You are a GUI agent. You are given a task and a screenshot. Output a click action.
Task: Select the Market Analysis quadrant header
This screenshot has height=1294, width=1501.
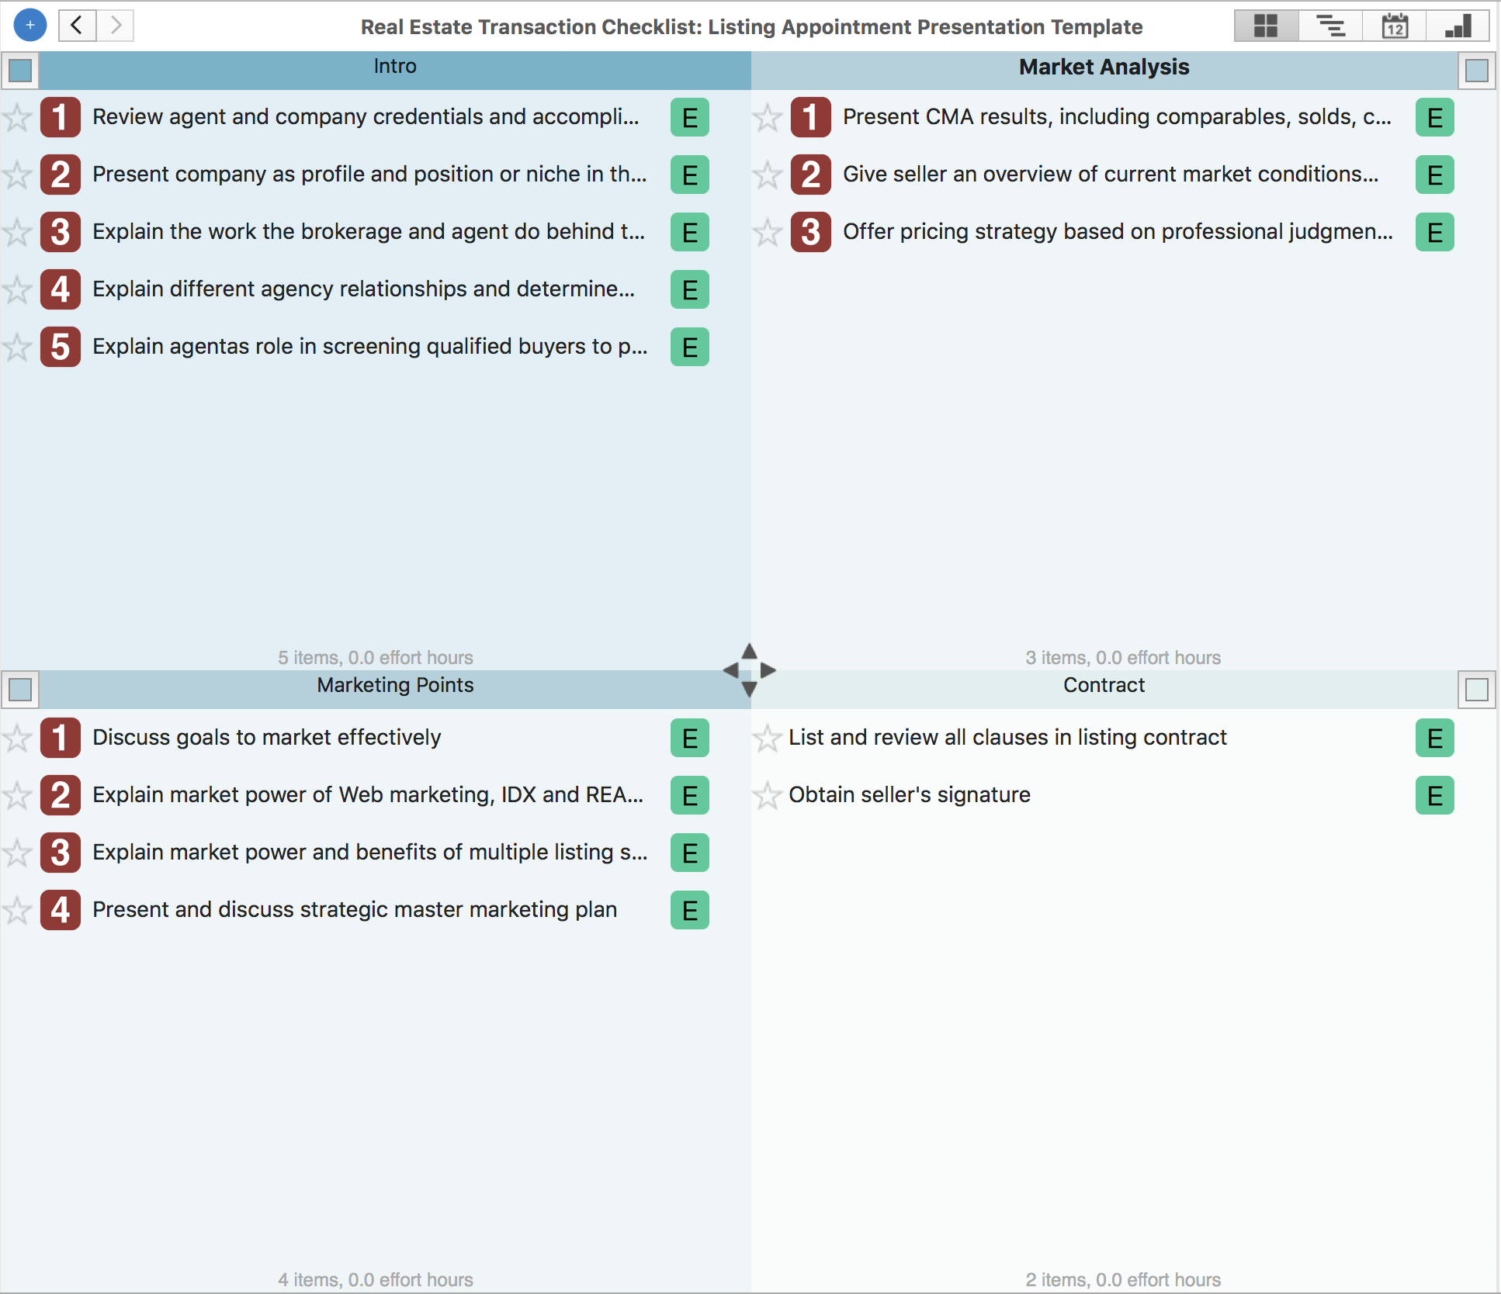point(1103,67)
